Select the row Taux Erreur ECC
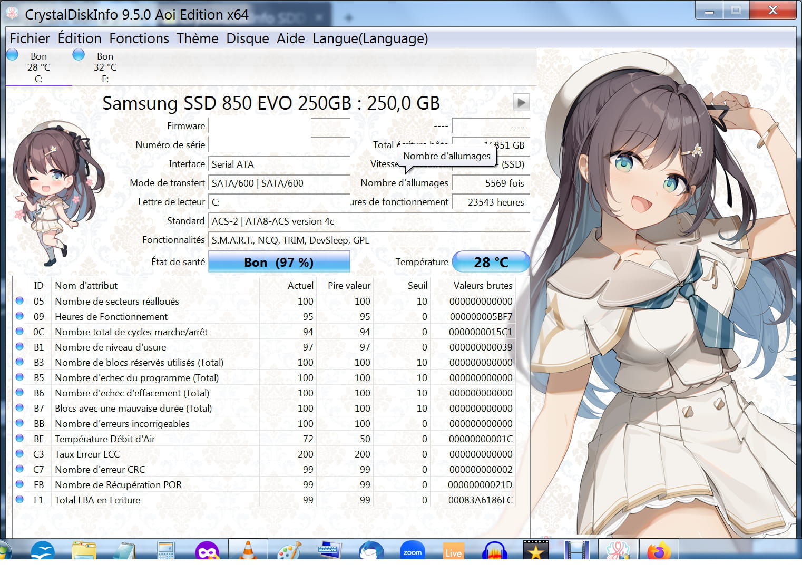 263,454
